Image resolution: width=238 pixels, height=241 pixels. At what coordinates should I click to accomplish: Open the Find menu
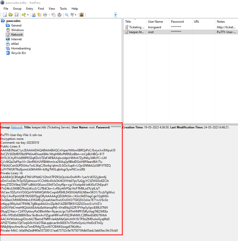click(x=41, y=9)
